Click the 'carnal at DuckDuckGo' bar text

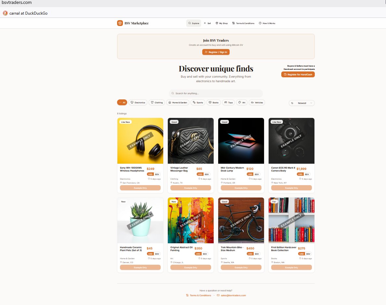pyautogui.click(x=28, y=13)
